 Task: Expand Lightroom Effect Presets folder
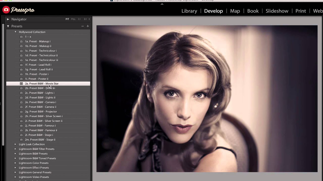point(15,168)
